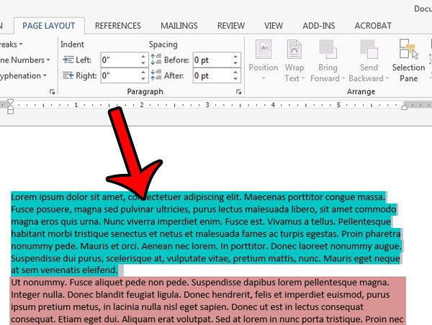This screenshot has height=325, width=432.
Task: Increase Spacing Before value
Action: 235,56
